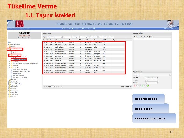
Task: Click the search text input field
Action: 66,37
